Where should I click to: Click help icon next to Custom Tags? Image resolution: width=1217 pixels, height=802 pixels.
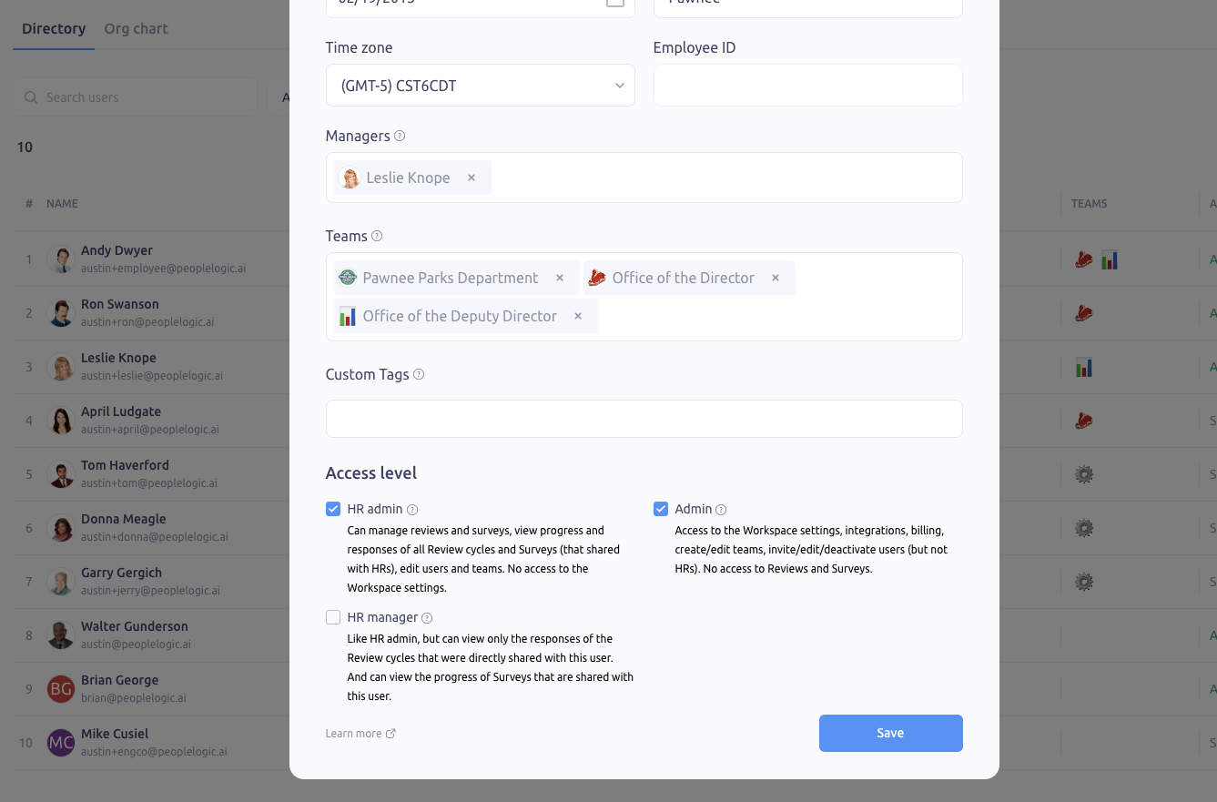pyautogui.click(x=419, y=374)
